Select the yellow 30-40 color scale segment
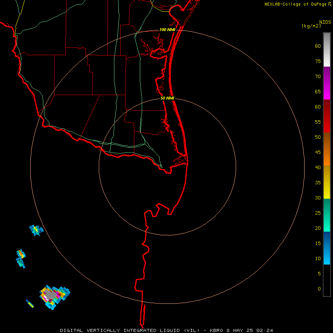 [x=327, y=182]
